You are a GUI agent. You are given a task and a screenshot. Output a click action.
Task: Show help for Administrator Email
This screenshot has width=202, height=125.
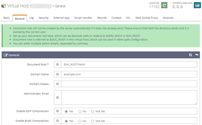tap(58, 98)
